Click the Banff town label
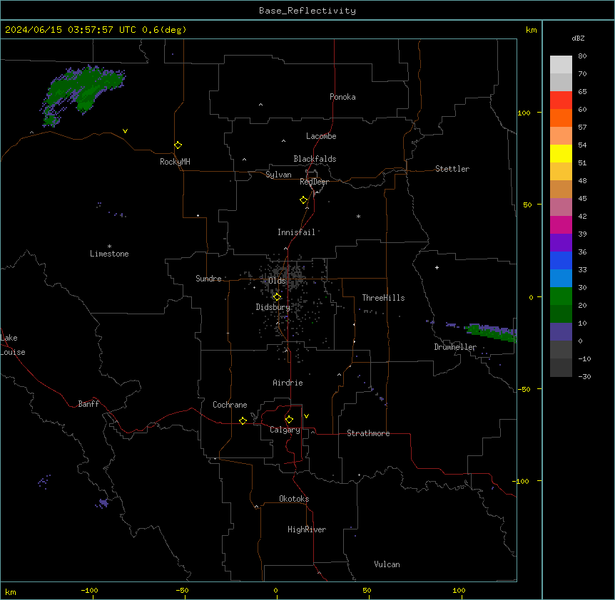 tap(88, 404)
